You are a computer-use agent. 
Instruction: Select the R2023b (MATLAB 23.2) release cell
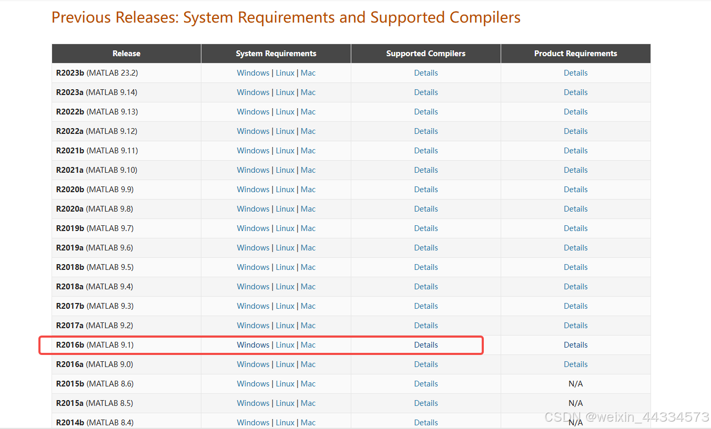point(126,73)
